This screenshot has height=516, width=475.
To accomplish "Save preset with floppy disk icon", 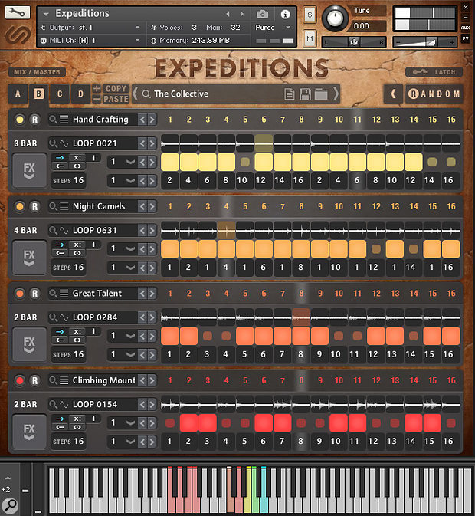I will point(306,94).
